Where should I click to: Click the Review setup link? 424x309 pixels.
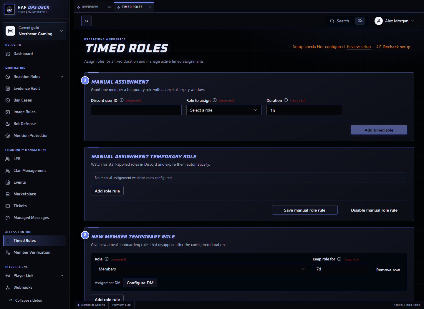(x=359, y=47)
